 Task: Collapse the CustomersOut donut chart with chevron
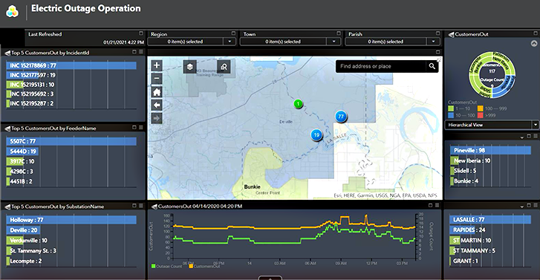click(534, 43)
